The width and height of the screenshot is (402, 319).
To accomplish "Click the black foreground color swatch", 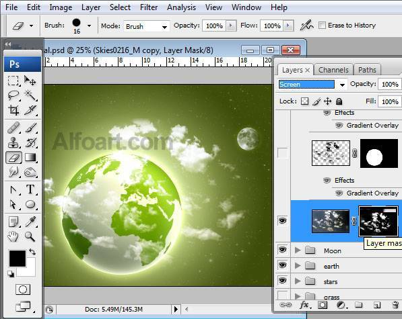I will tap(18, 258).
